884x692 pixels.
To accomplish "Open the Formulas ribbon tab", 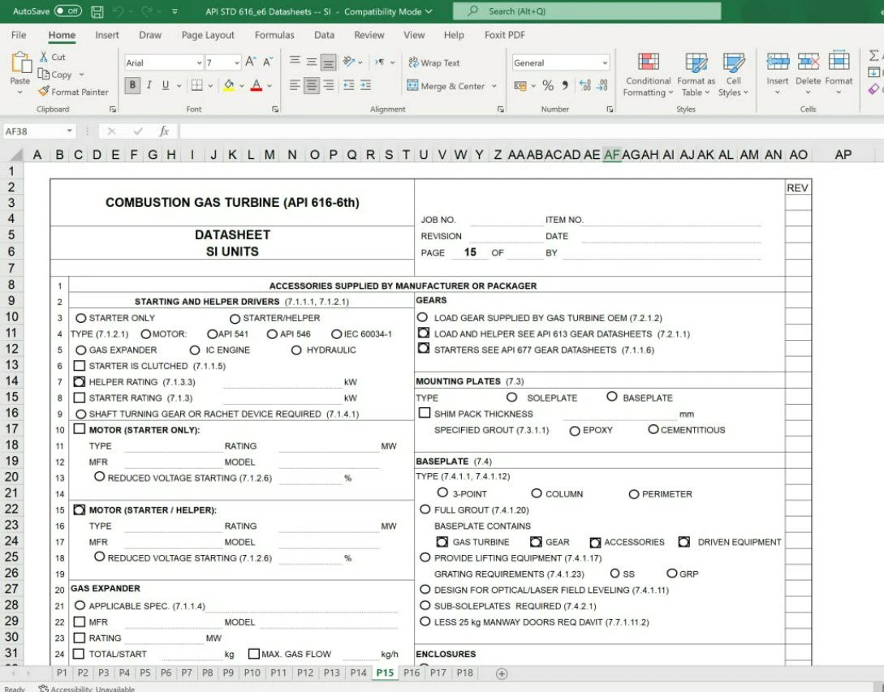I will (274, 35).
